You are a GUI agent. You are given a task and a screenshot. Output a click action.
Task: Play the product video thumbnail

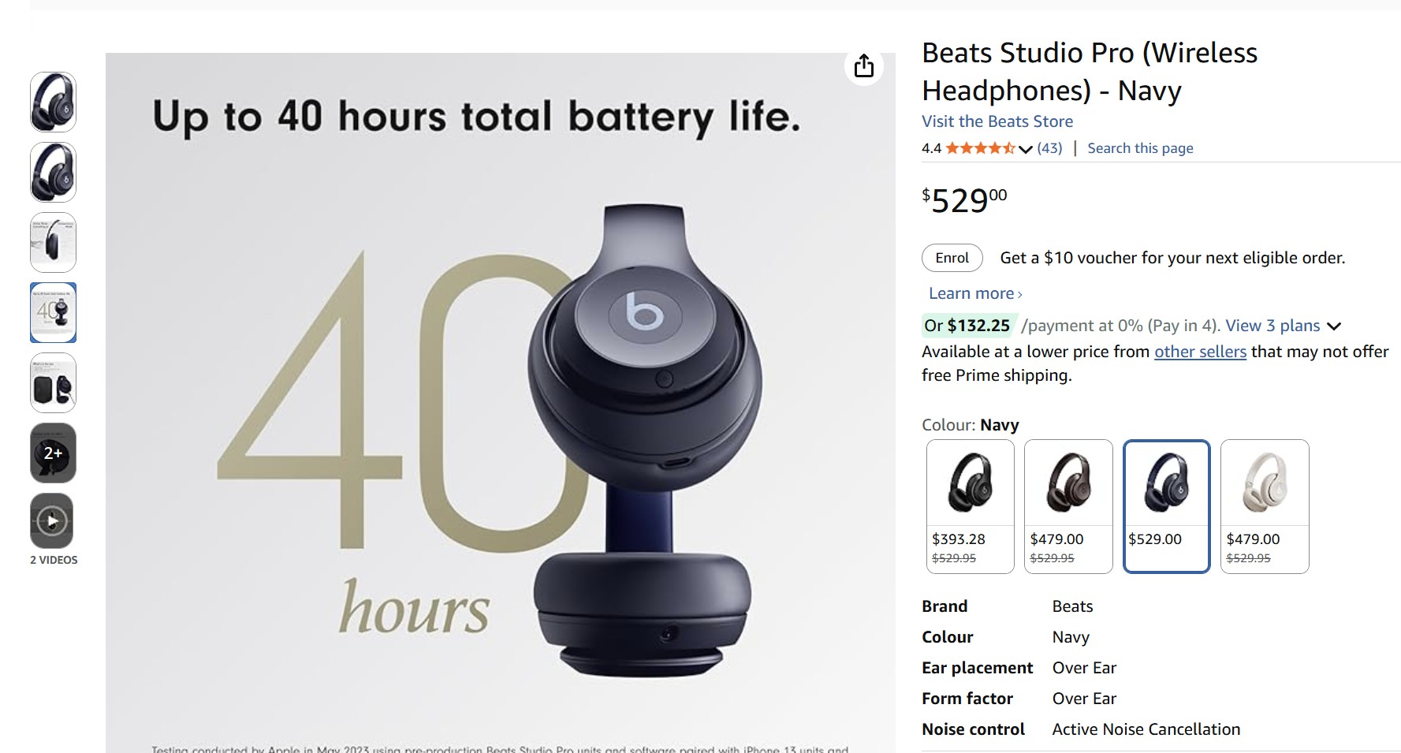point(52,521)
